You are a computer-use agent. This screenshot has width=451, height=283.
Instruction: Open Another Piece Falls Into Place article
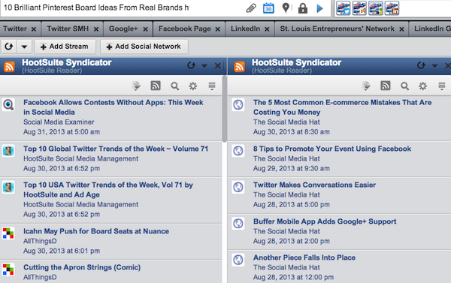click(x=304, y=257)
